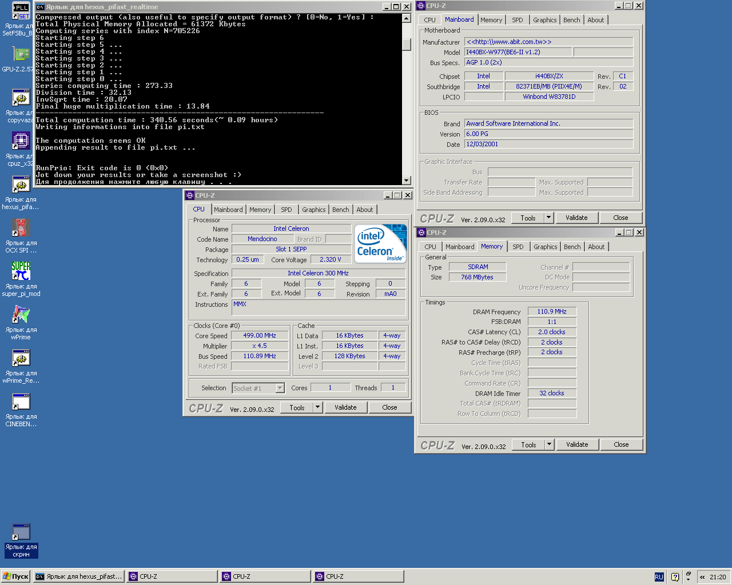Click the abit.com.tw manufacturer field
This screenshot has height=585, width=732.
point(549,42)
